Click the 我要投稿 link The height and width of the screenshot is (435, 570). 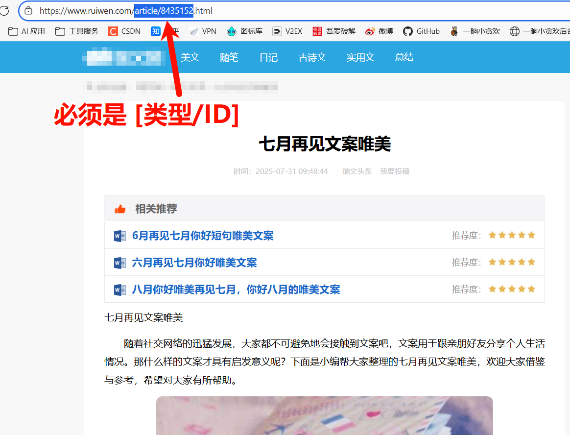395,171
